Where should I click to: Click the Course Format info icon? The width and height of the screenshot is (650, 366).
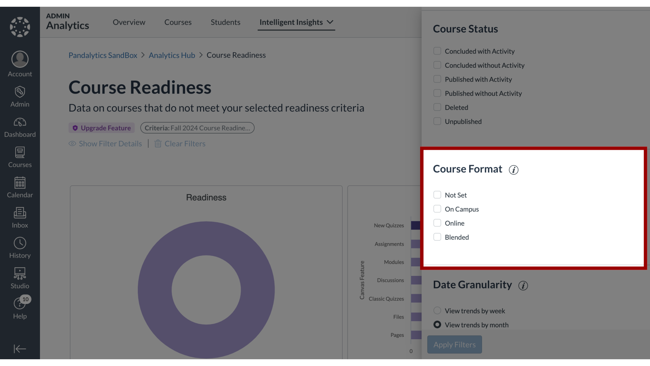point(514,170)
